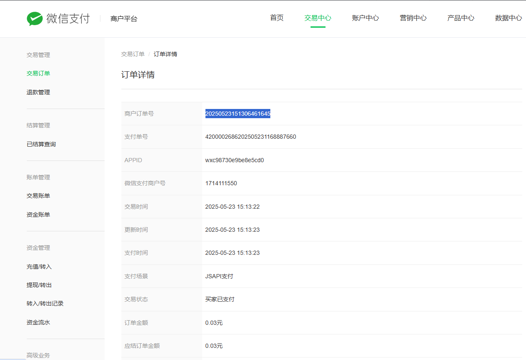526x360 pixels.
Task: Go to 数据中心 tab
Action: point(508,18)
